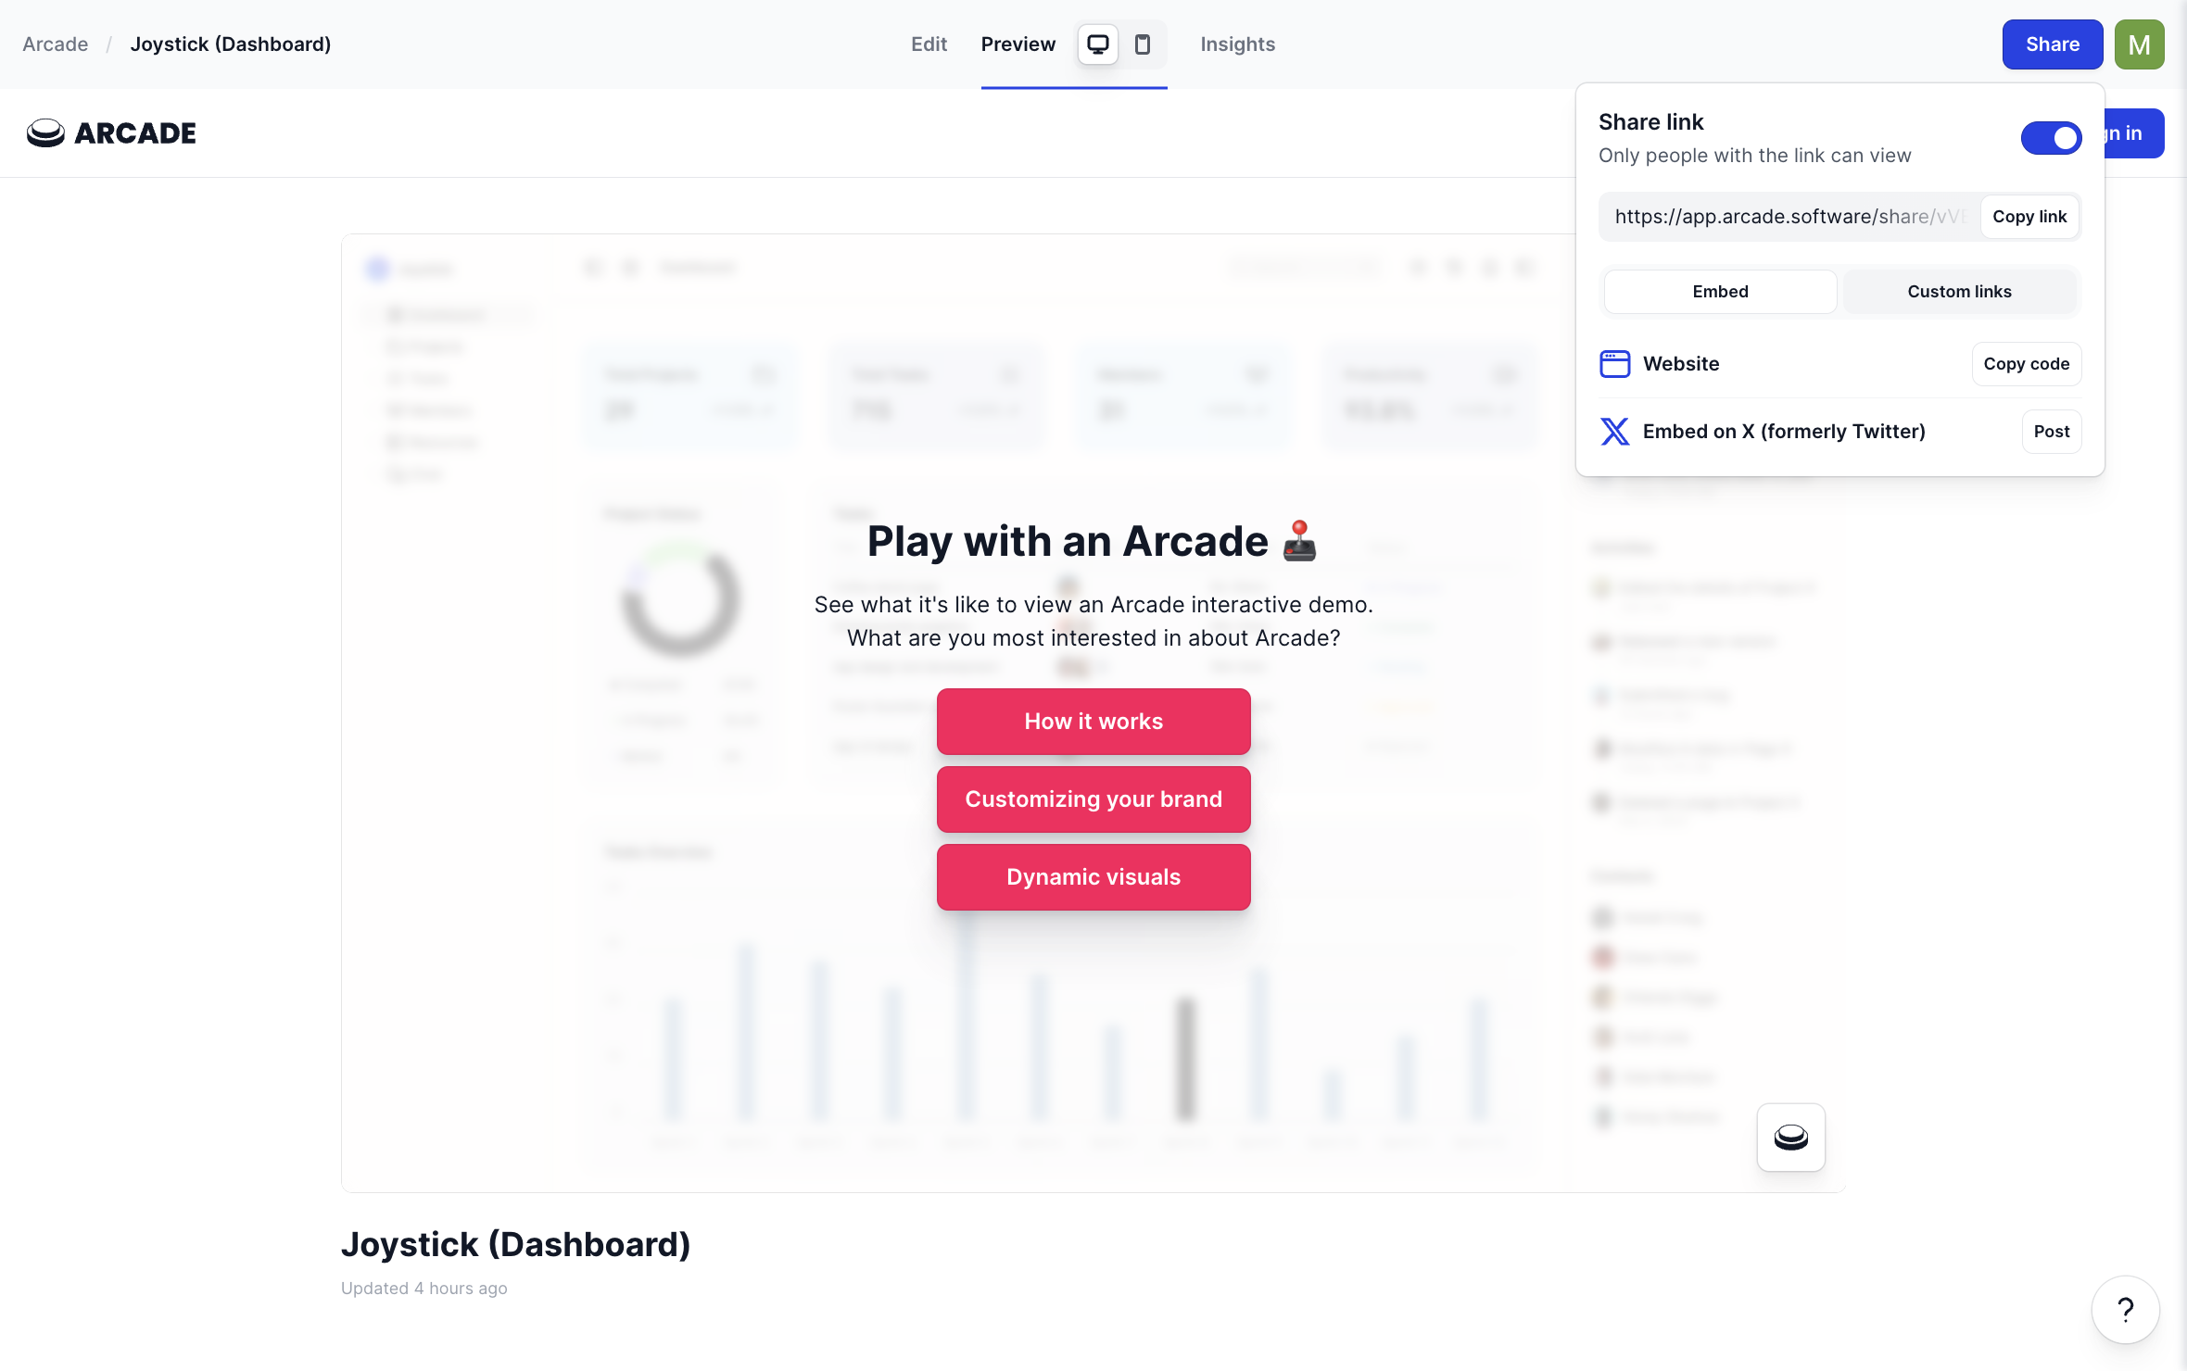Click the X (Twitter) embed icon
Screen dimensions: 2187x1371
coord(1613,430)
